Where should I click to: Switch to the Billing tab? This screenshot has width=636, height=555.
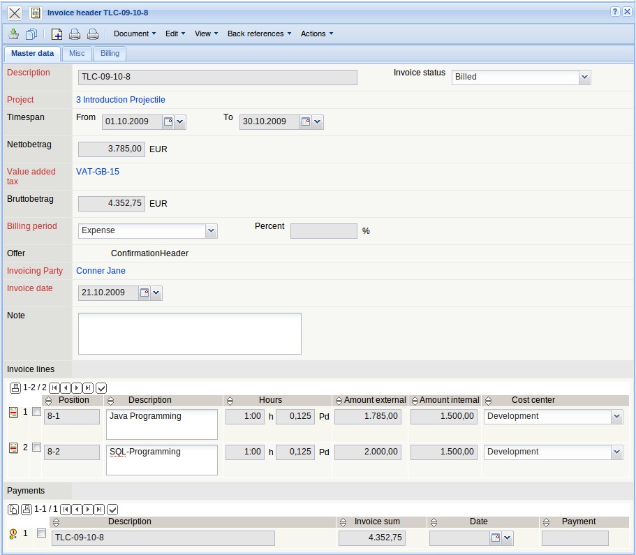pyautogui.click(x=110, y=54)
